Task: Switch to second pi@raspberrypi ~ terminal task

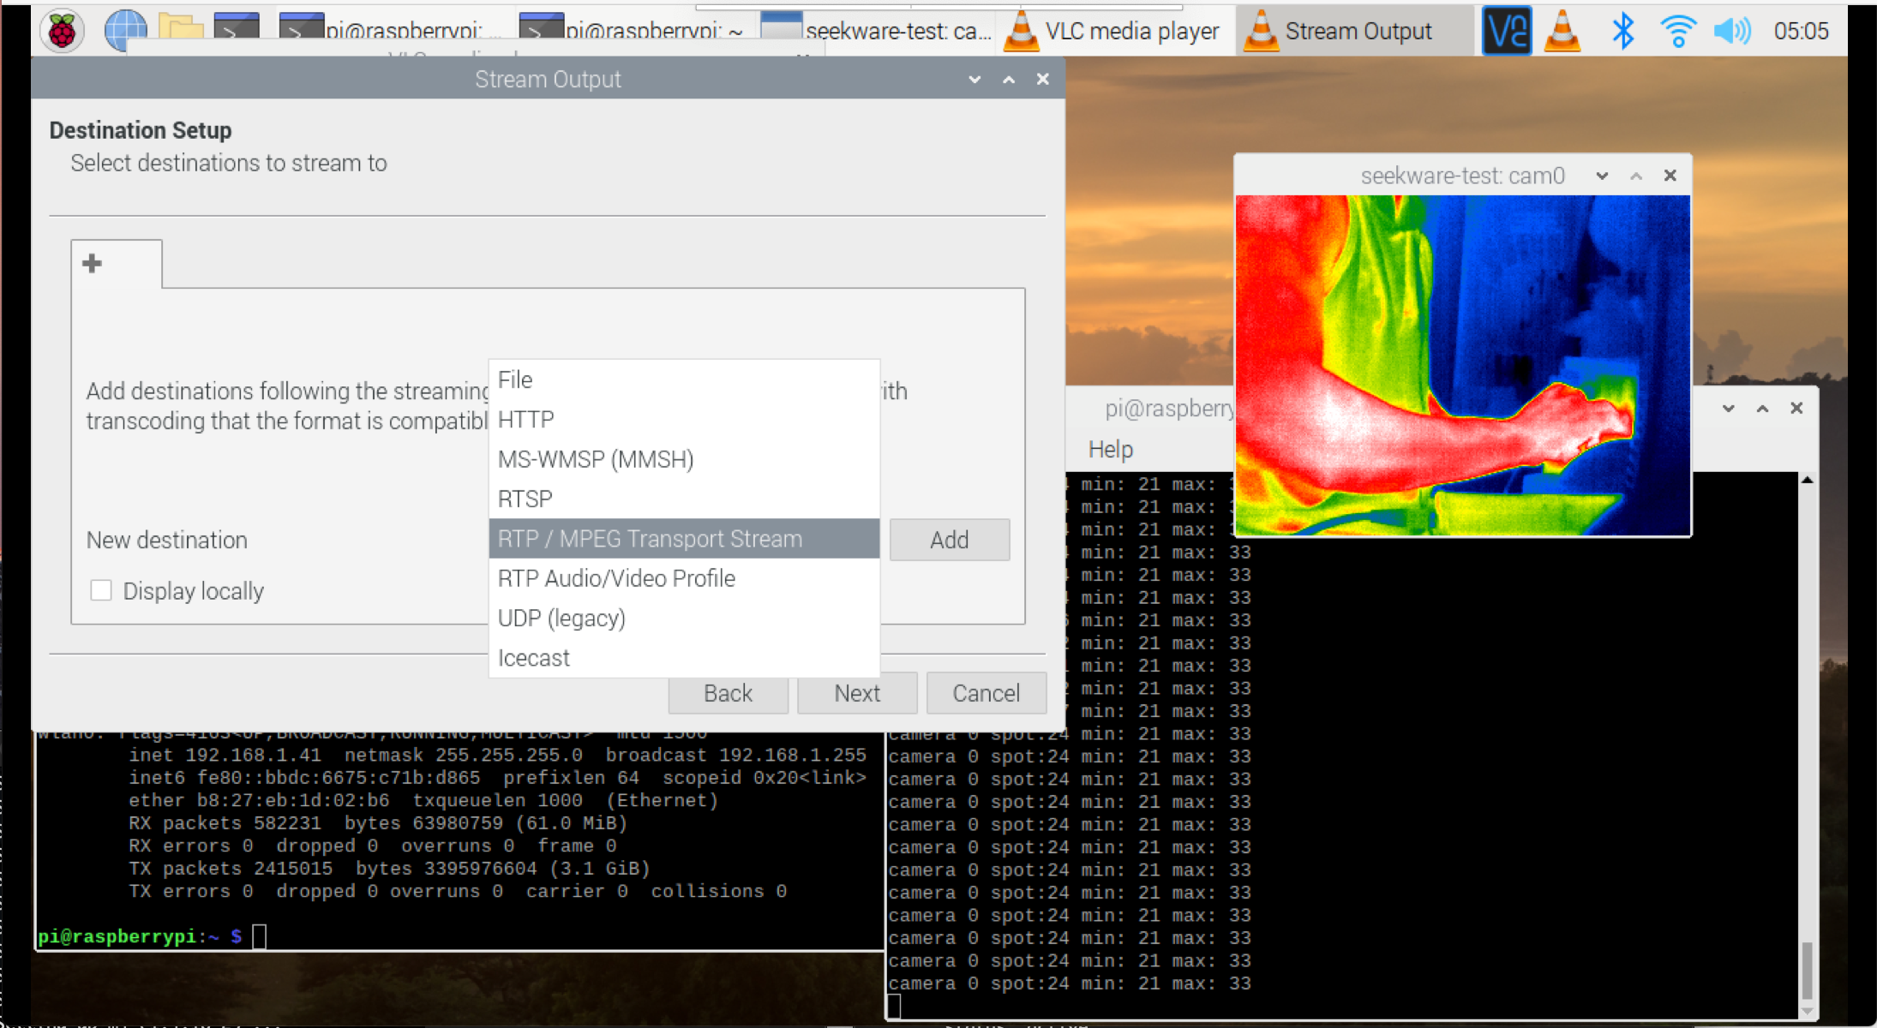Action: (633, 31)
